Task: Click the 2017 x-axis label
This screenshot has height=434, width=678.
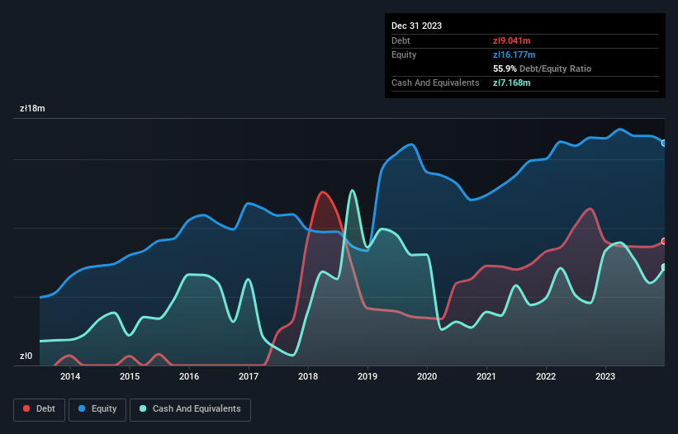Action: 249,376
